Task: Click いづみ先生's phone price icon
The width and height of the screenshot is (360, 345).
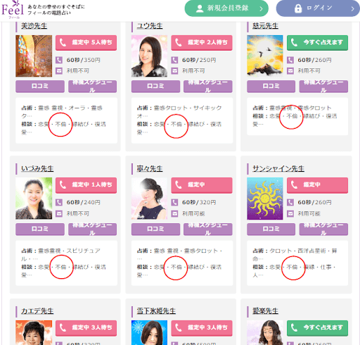Action: (x=59, y=202)
